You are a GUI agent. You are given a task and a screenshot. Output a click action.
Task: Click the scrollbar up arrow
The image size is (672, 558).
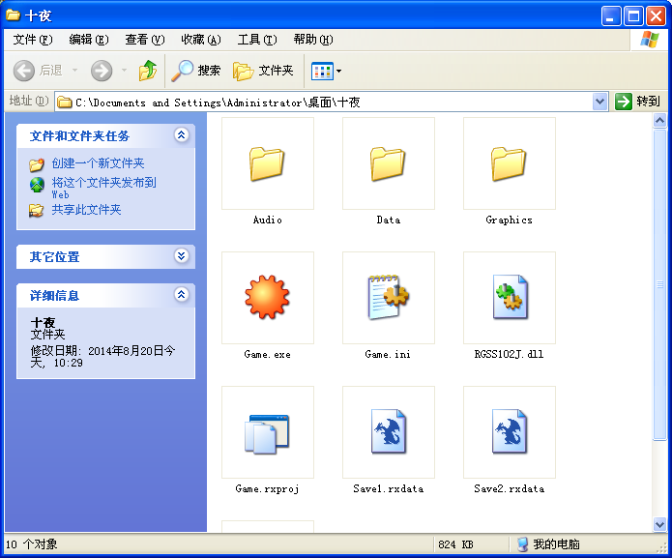click(x=659, y=121)
